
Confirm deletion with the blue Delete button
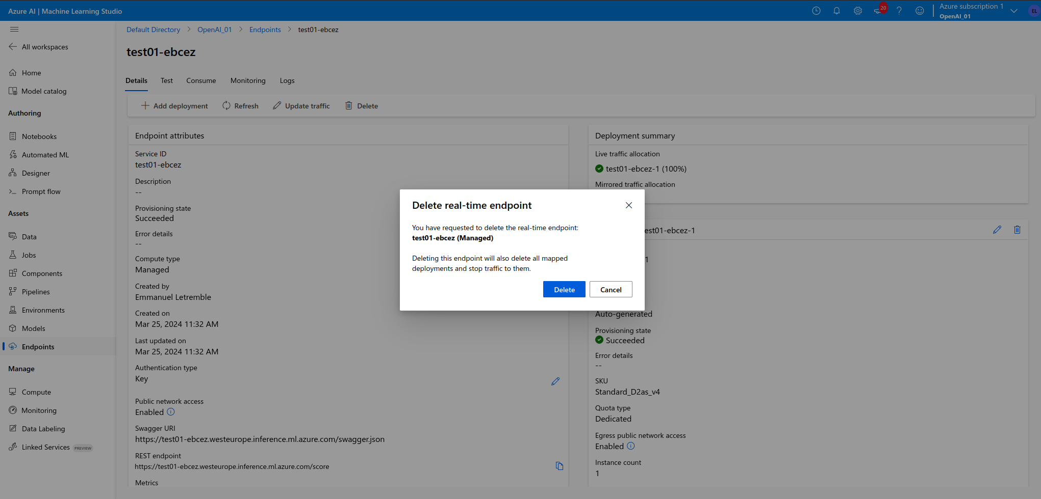[564, 289]
